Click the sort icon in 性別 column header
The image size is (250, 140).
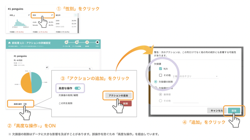pos(52,15)
